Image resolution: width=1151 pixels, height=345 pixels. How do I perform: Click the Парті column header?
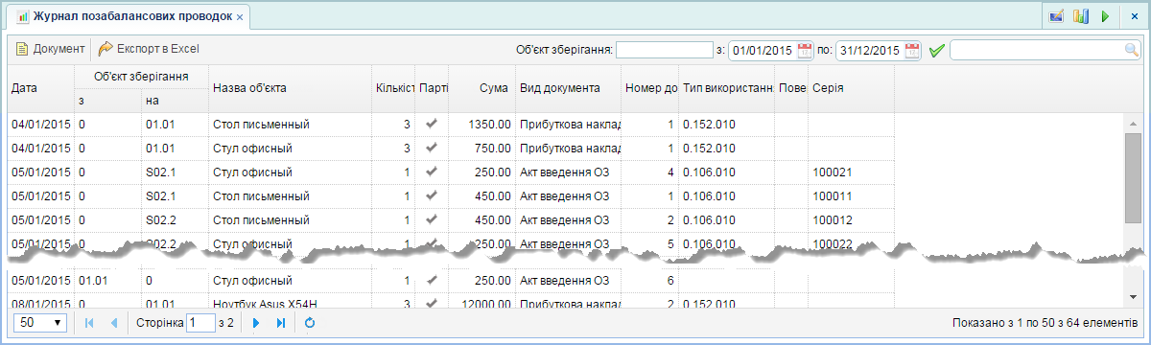pyautogui.click(x=432, y=88)
